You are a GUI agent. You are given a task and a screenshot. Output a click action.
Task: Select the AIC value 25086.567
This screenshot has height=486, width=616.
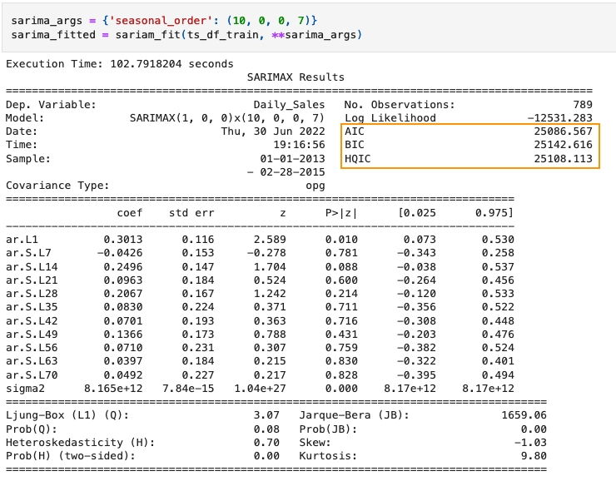coord(563,131)
